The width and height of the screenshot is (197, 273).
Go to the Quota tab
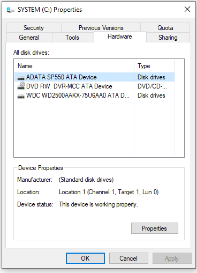coord(165,28)
